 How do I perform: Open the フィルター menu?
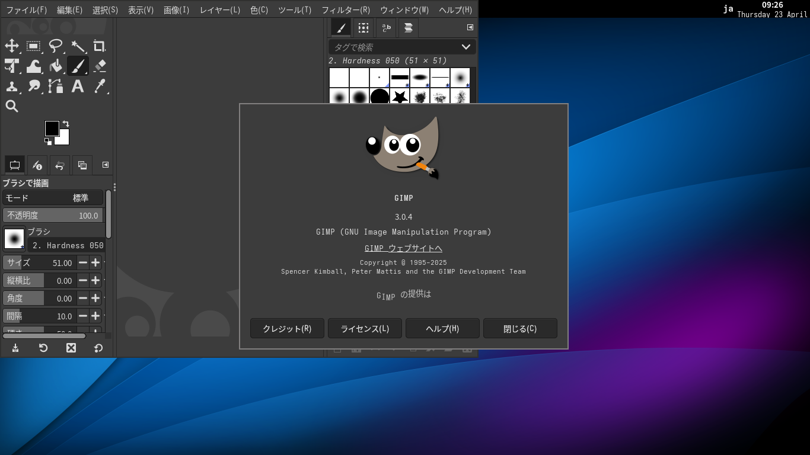tap(346, 9)
